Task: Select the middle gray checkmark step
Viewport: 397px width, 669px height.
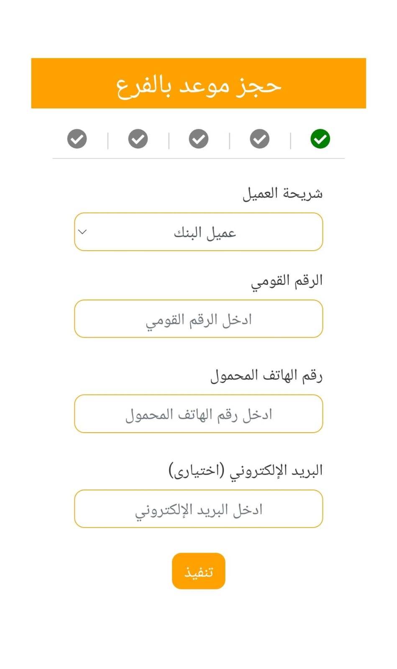Action: [199, 139]
